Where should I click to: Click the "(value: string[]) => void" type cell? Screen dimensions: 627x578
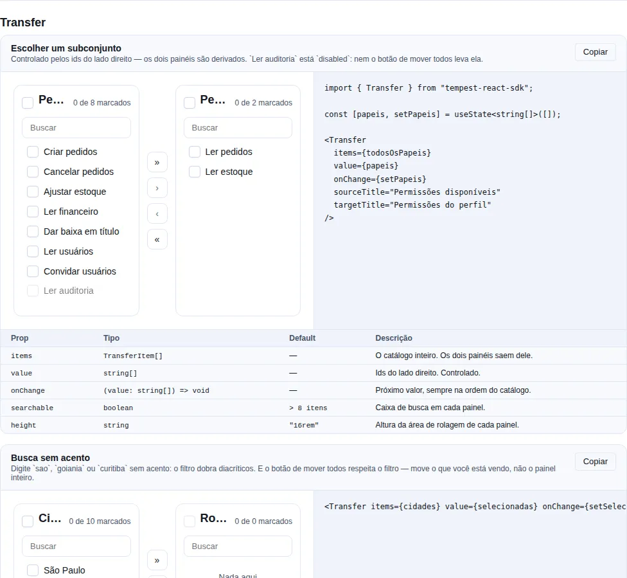pos(156,391)
